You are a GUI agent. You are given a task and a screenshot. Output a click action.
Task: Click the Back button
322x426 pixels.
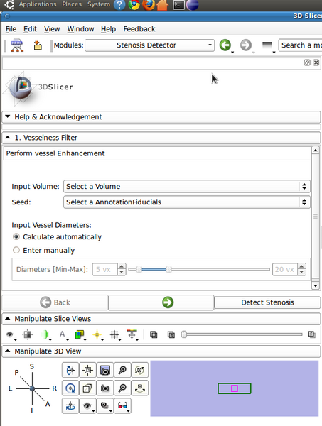(x=55, y=302)
